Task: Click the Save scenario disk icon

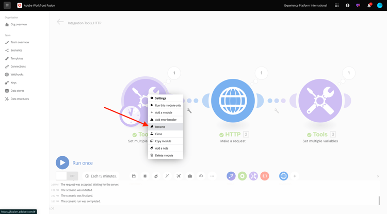Action: coord(134,176)
